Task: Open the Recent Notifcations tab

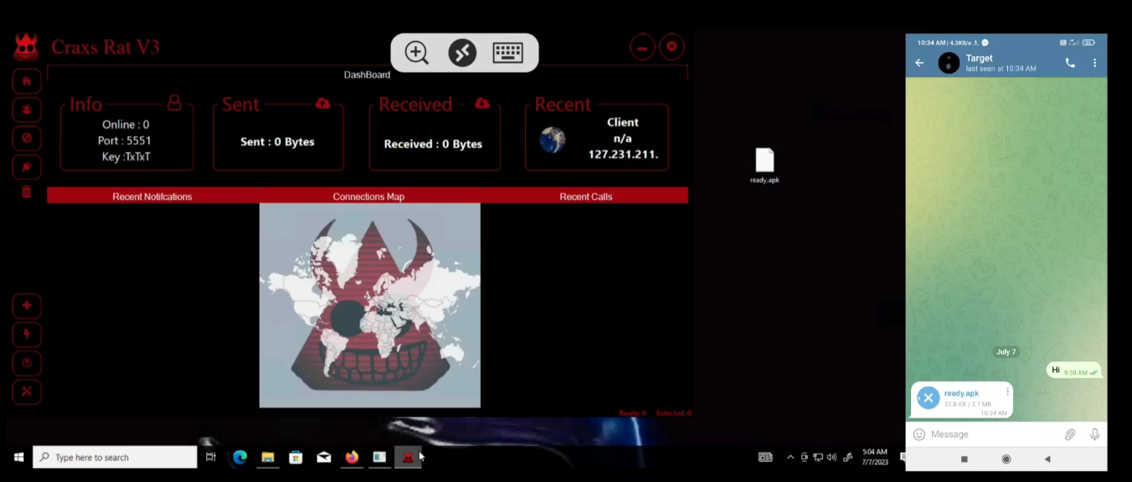Action: [x=152, y=197]
